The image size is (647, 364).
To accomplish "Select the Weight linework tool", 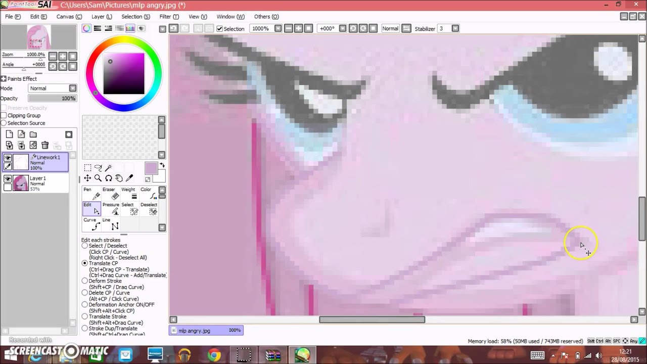I will (x=129, y=194).
